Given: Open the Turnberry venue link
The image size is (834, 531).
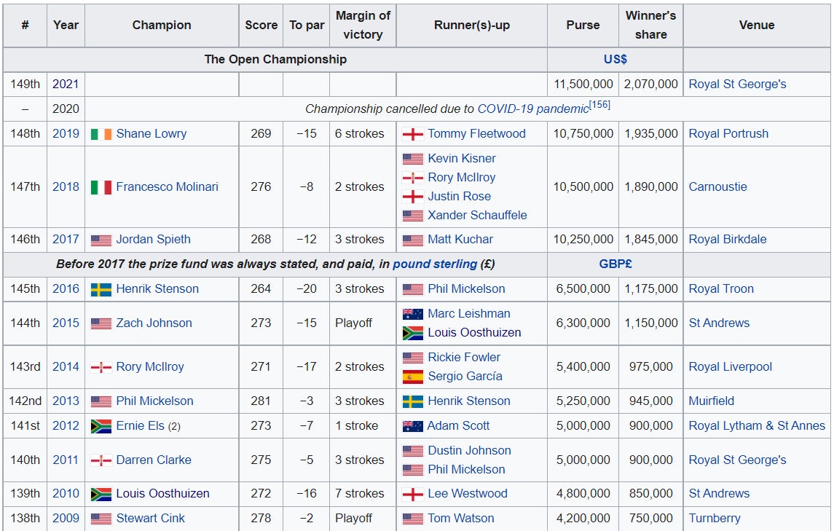Looking at the screenshot, I should (715, 518).
